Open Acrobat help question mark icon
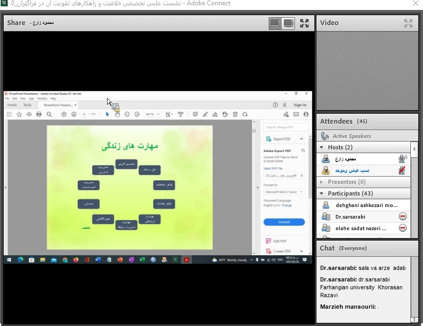 (275, 105)
